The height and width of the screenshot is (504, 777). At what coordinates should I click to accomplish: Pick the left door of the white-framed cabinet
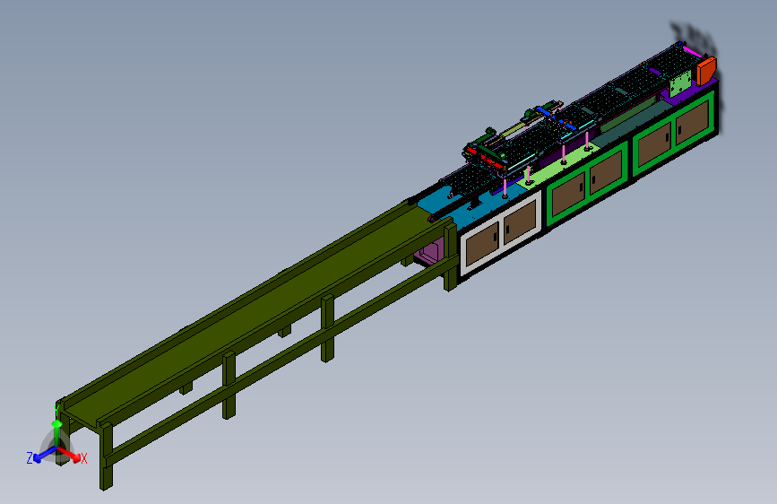(x=483, y=242)
